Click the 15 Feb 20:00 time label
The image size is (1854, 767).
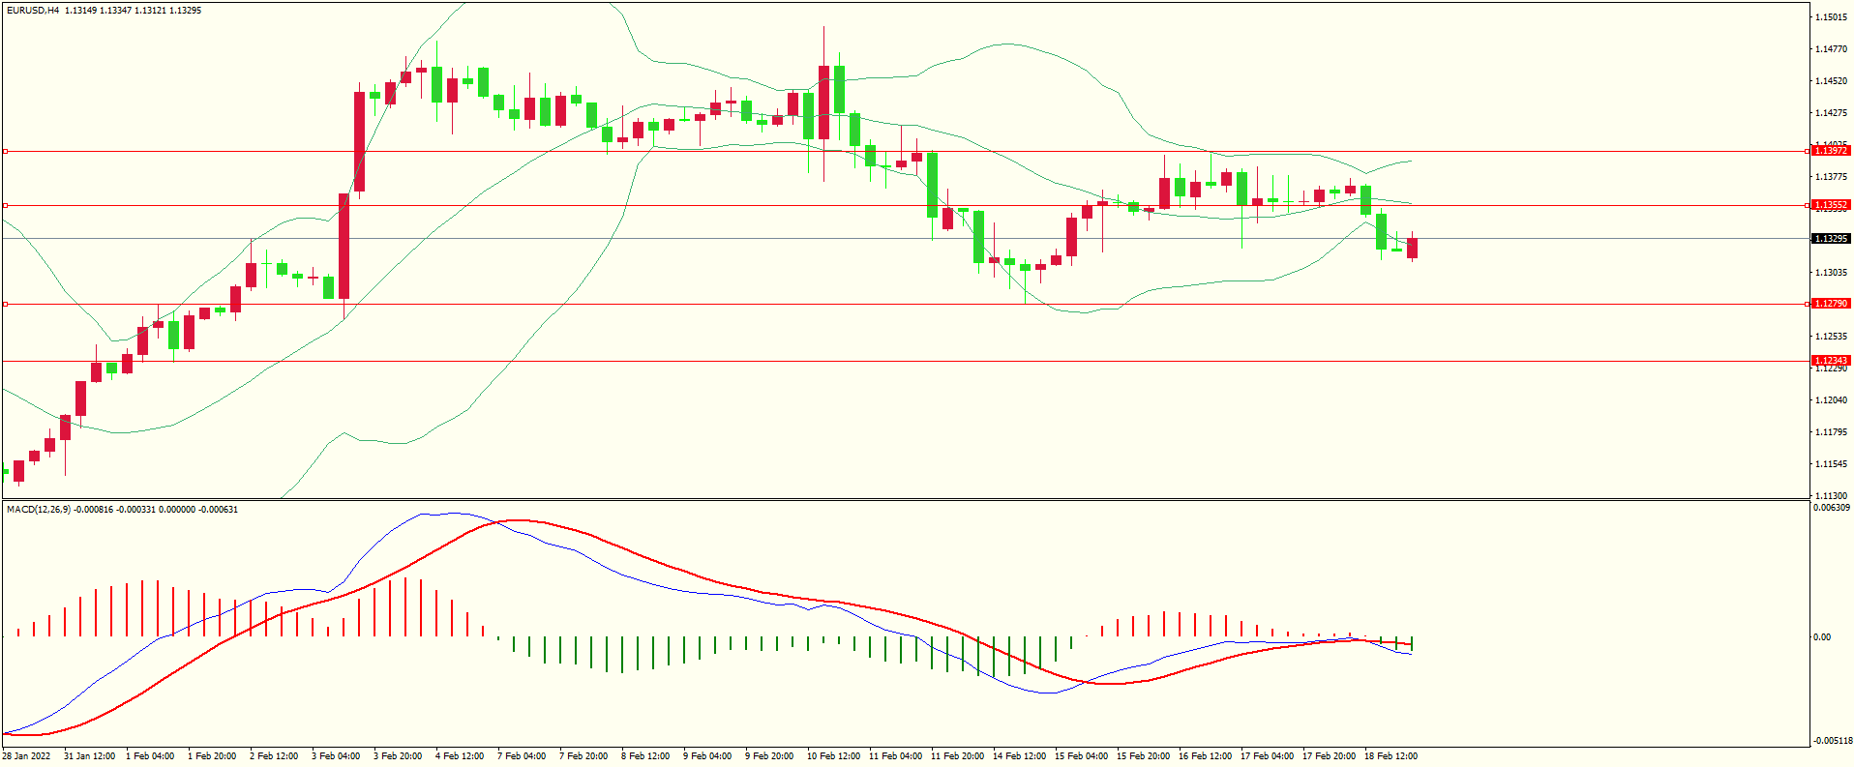(x=1143, y=756)
